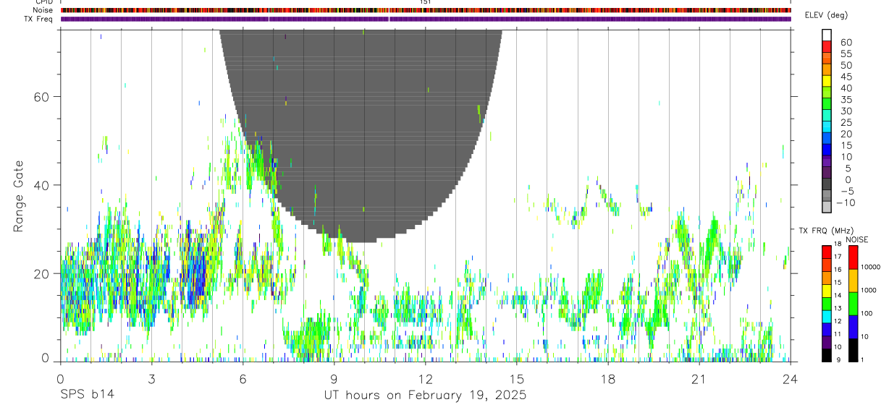
Task: Click the 25 label on the elevation scale
Action: tap(846, 123)
